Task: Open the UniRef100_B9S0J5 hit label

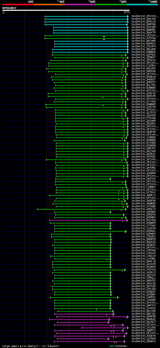Action: [x=144, y=22]
